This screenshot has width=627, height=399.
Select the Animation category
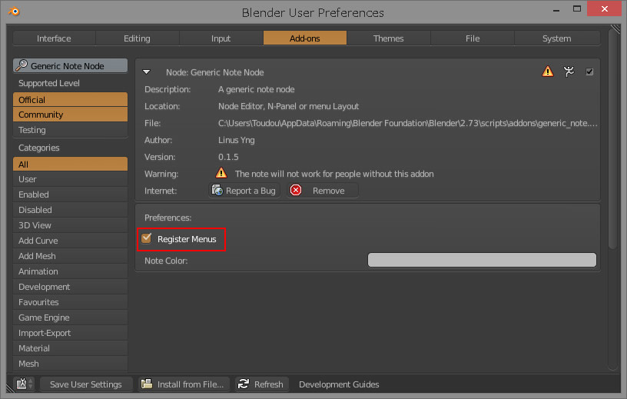tap(71, 271)
